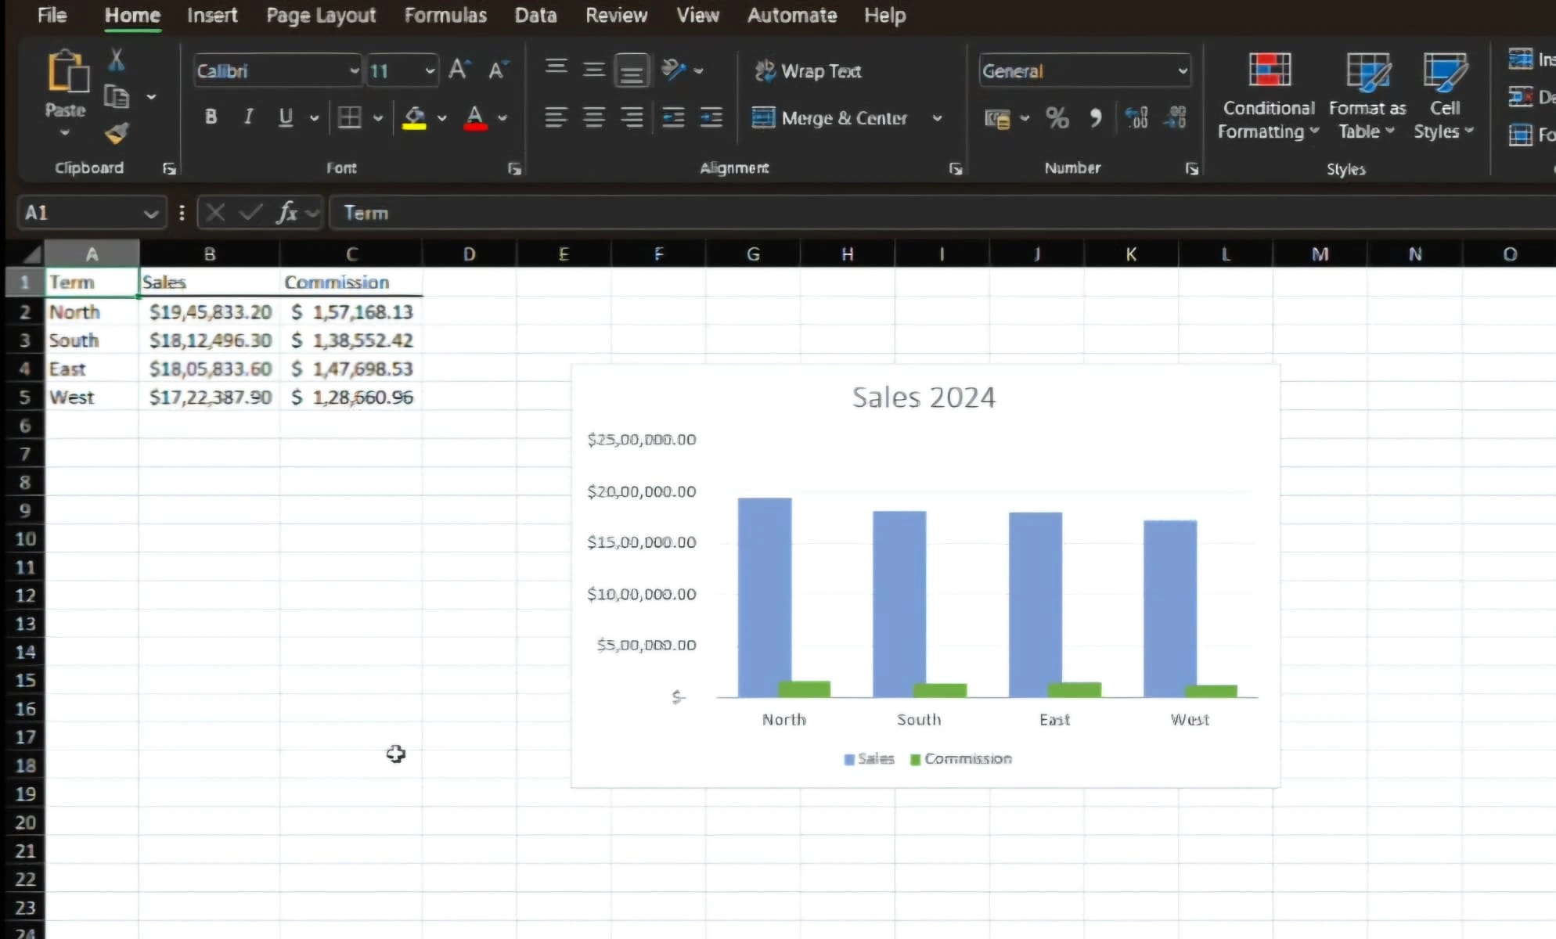Click the Cut scissors icon

click(x=116, y=60)
